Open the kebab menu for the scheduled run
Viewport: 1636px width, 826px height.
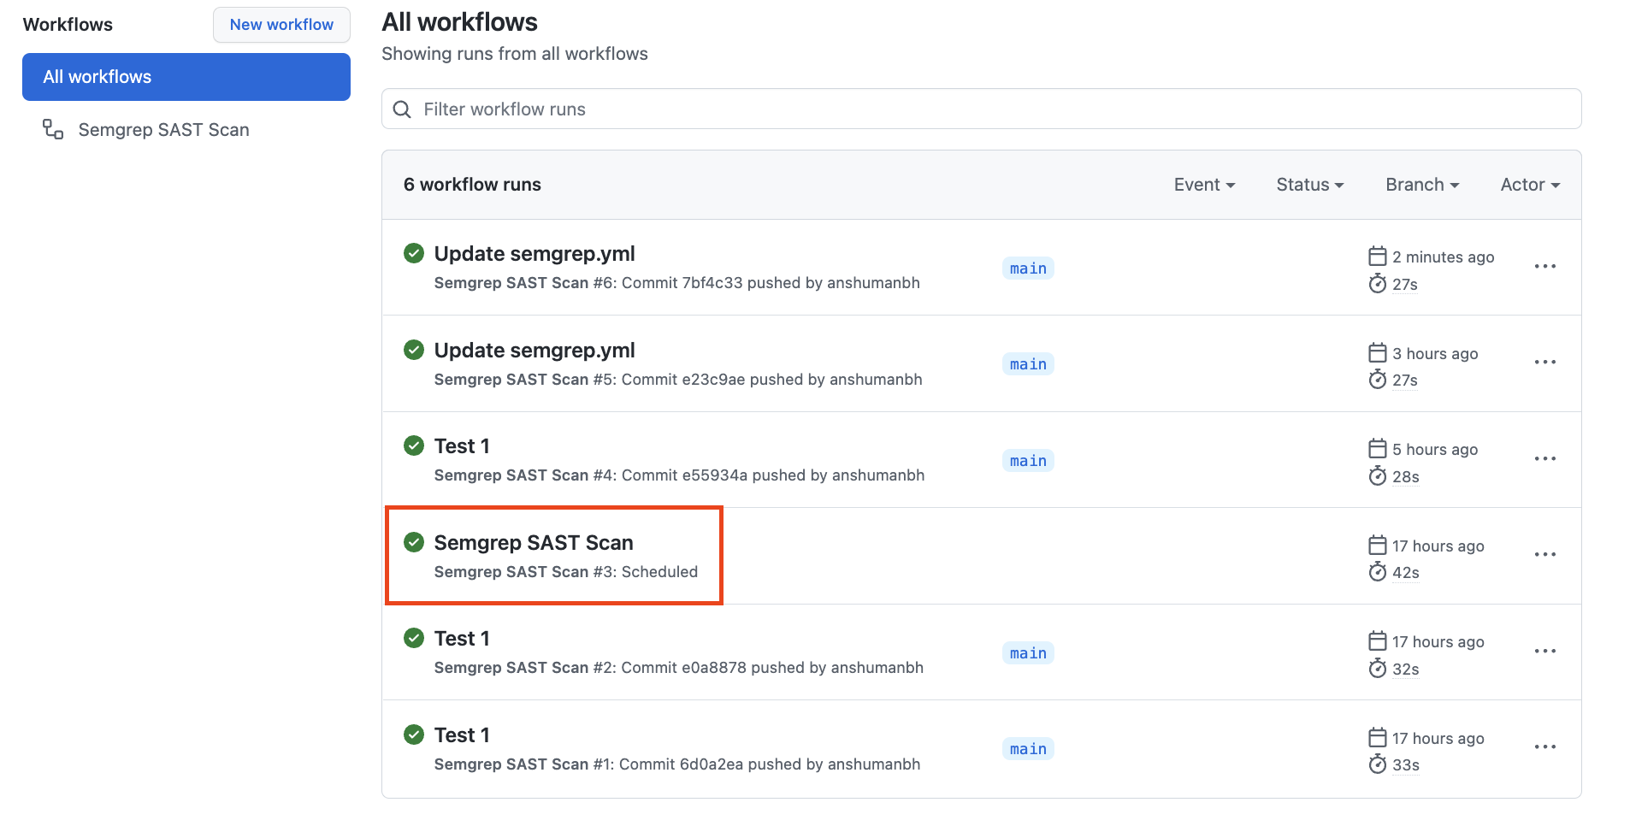point(1544,554)
